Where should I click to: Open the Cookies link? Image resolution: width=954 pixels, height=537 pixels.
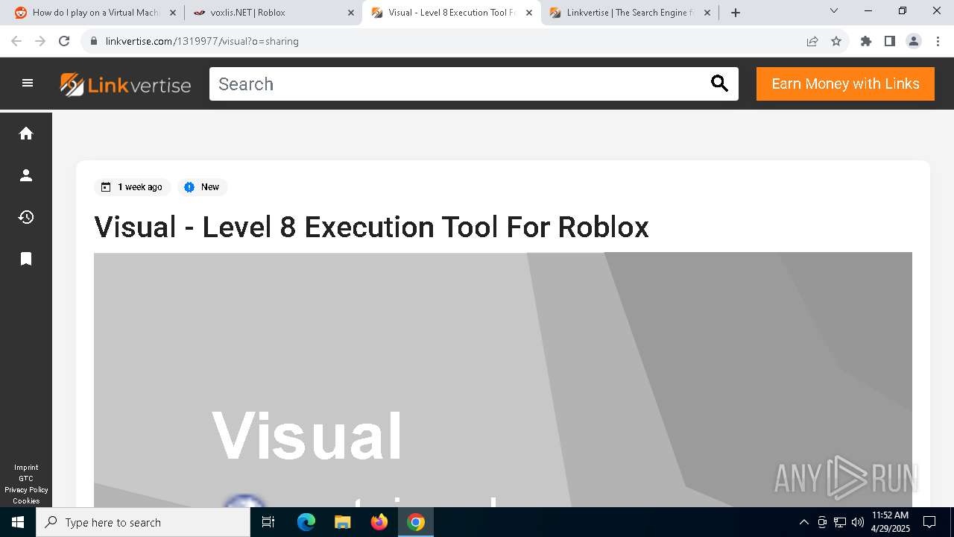coord(26,501)
